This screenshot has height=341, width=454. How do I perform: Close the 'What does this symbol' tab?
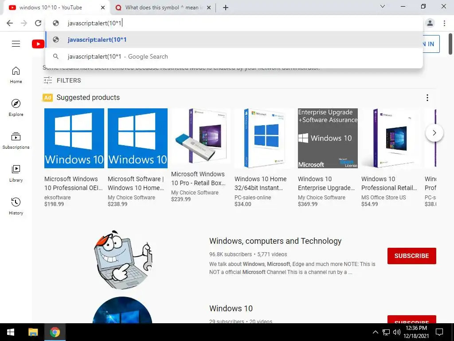(209, 8)
